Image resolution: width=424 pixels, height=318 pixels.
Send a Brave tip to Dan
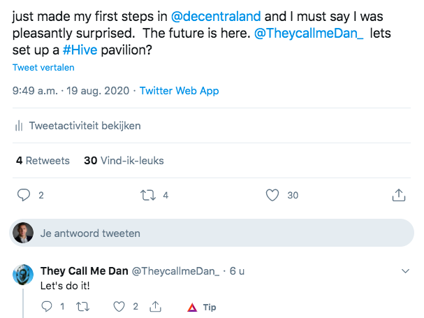click(x=202, y=307)
